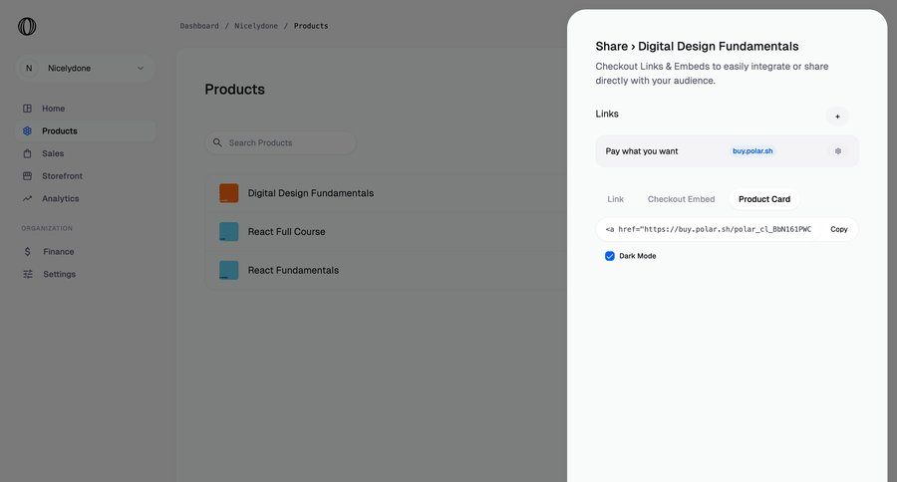Switch to the Link tab

pyautogui.click(x=616, y=199)
